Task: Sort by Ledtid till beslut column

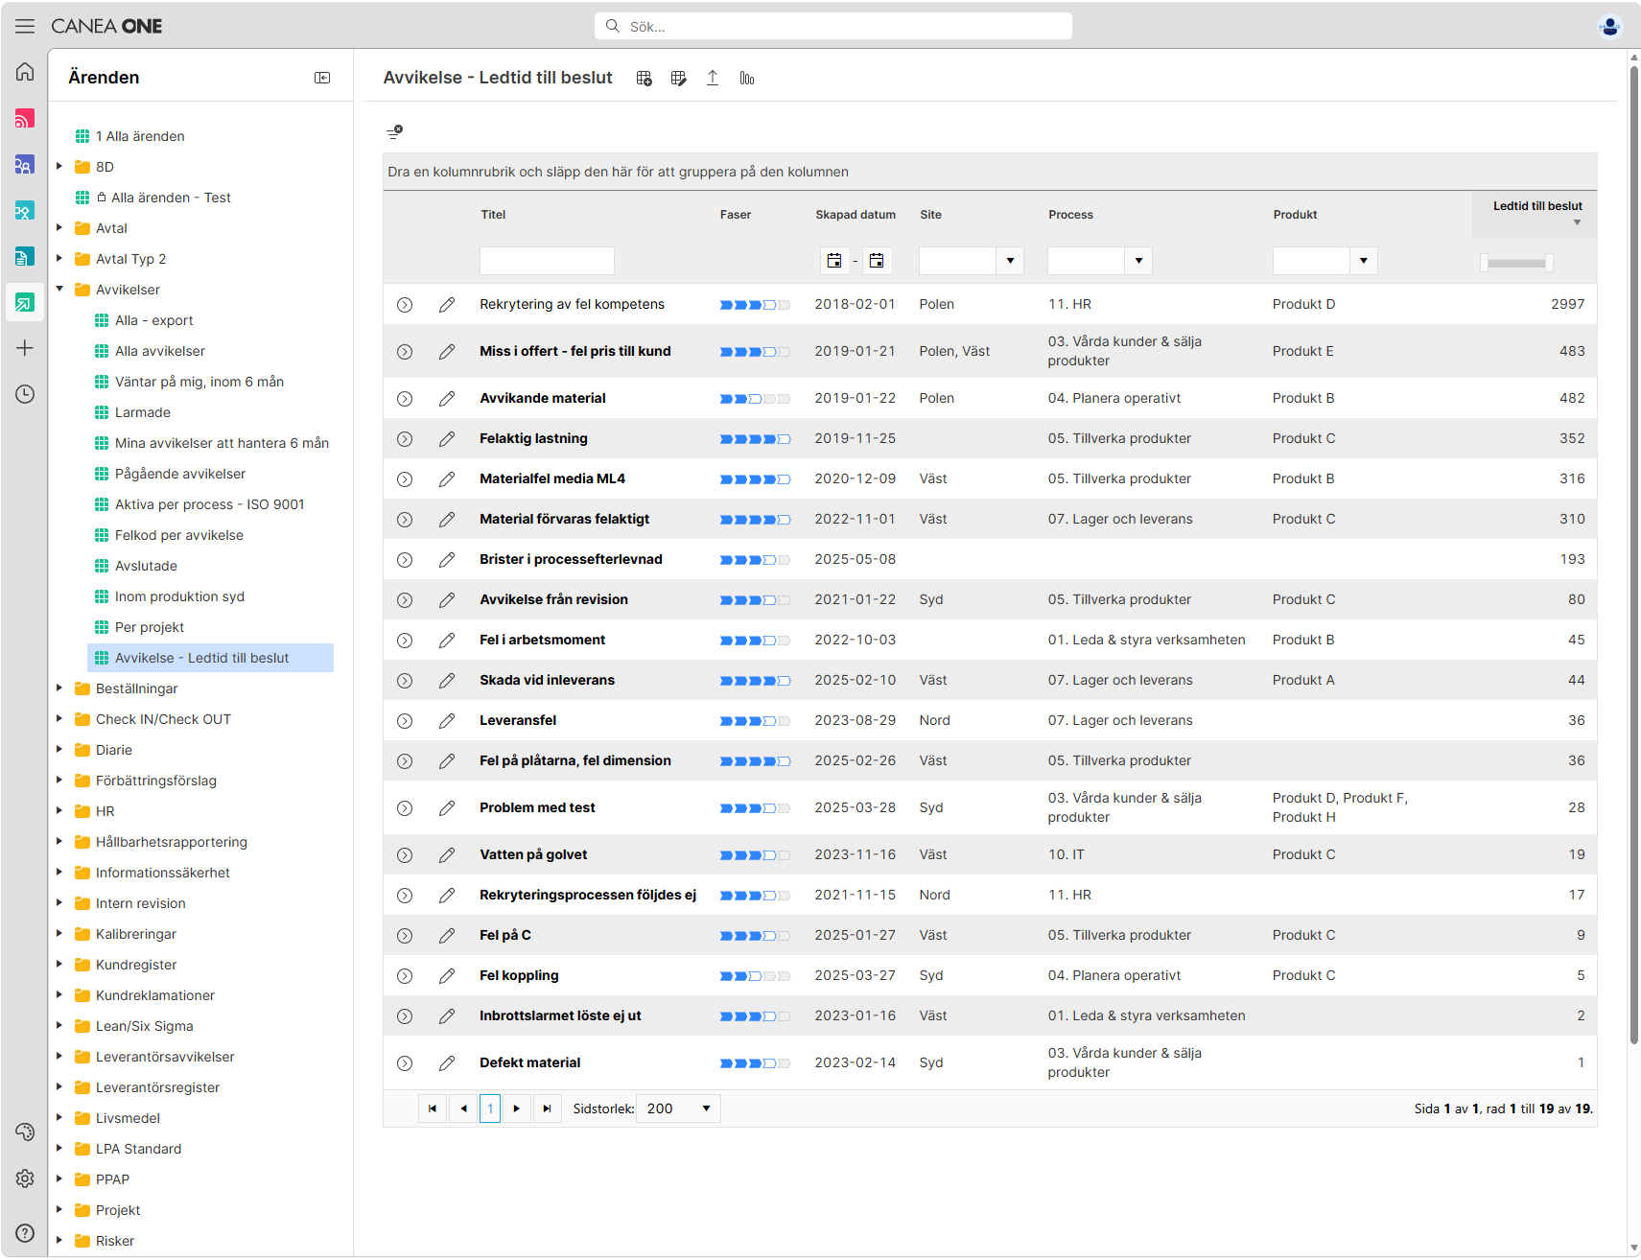Action: [x=1537, y=206]
